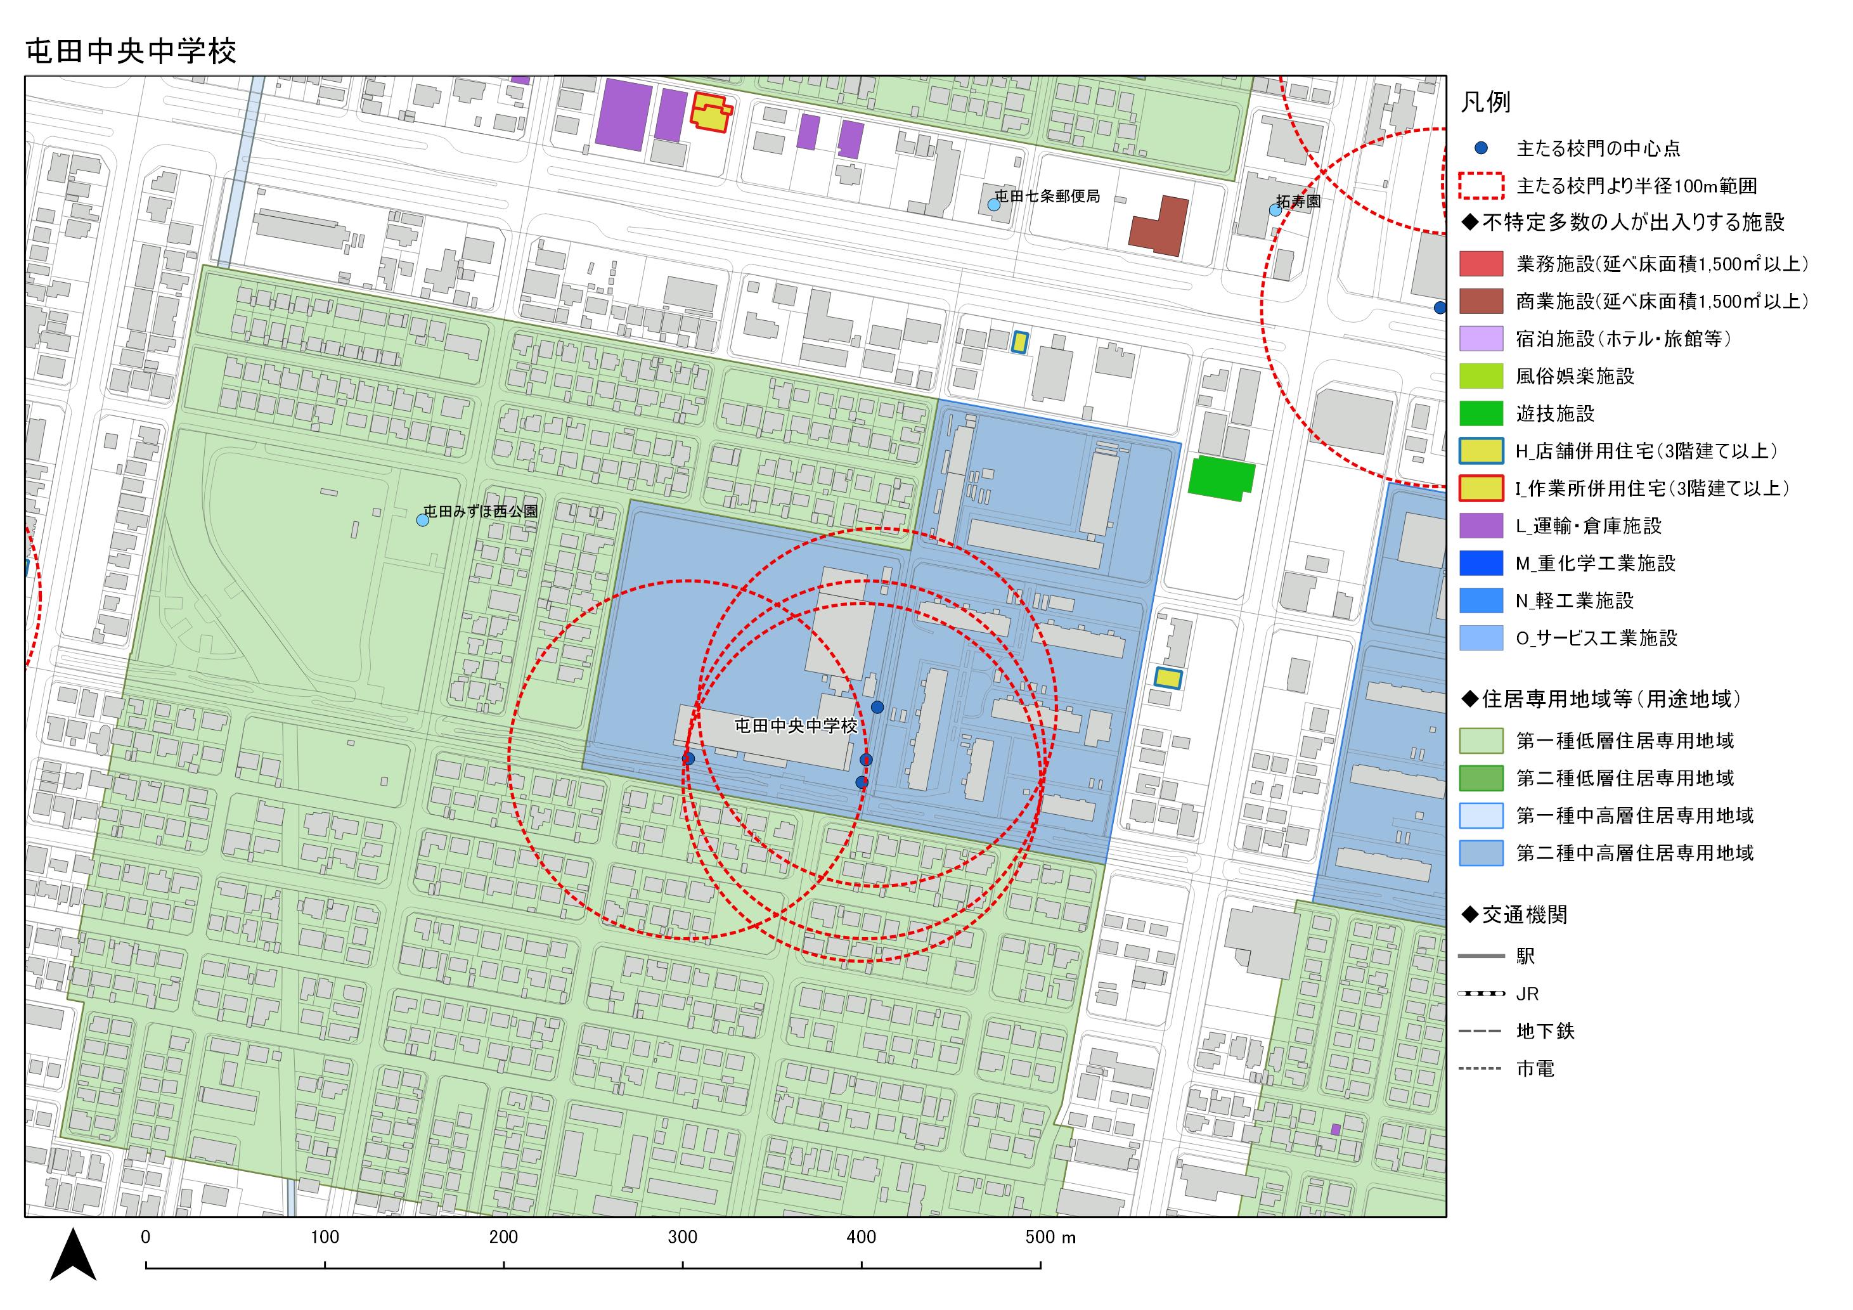Image resolution: width=1853 pixels, height=1310 pixels.
Task: Click the 遊技施設 green legend swatch
Action: click(1481, 413)
